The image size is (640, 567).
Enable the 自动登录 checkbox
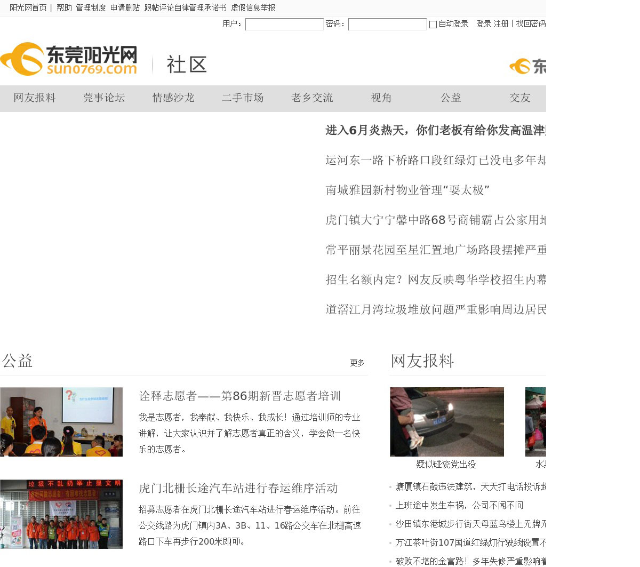(x=433, y=25)
